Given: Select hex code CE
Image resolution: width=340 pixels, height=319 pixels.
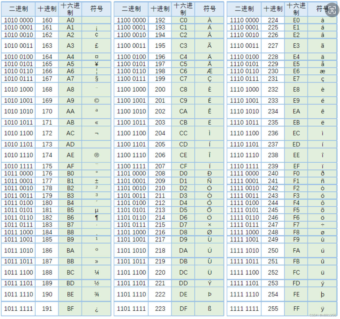Looking at the screenshot, I should pyautogui.click(x=183, y=155).
